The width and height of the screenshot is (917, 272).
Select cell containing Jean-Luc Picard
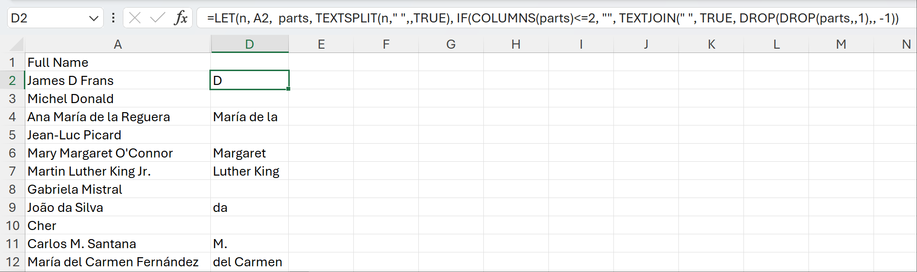[118, 135]
